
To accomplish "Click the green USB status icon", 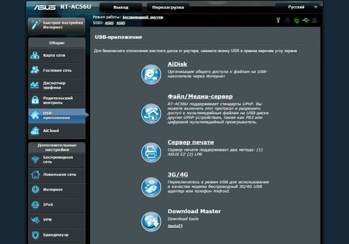I will [305, 20].
